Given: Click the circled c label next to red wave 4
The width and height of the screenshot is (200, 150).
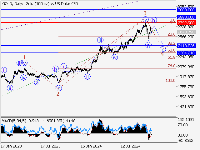Looking at the screenshot, I should (162, 49).
